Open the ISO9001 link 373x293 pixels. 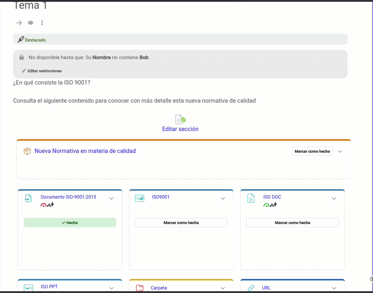point(160,197)
